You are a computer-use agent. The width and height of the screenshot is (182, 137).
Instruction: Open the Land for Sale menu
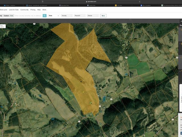coord(14,10)
